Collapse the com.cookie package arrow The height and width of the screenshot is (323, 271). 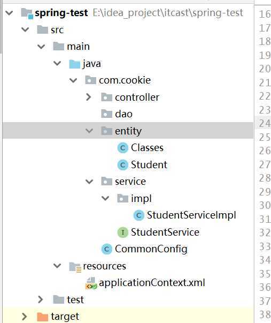[x=73, y=80]
